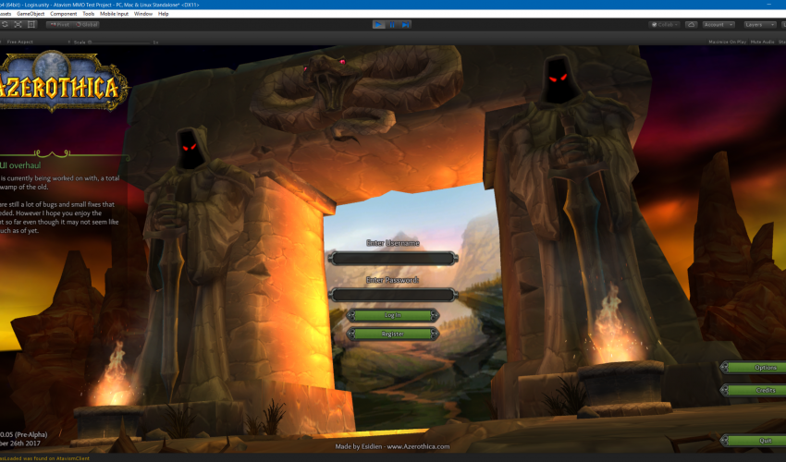Image resolution: width=786 pixels, height=462 pixels.
Task: Click the Quit button
Action: (x=754, y=441)
